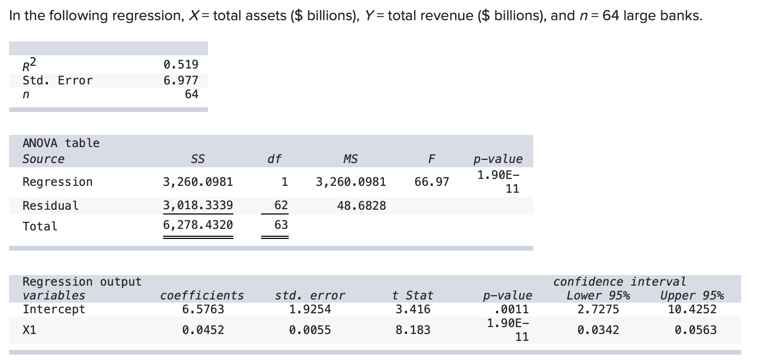Click the ANOVA table header

point(61,142)
